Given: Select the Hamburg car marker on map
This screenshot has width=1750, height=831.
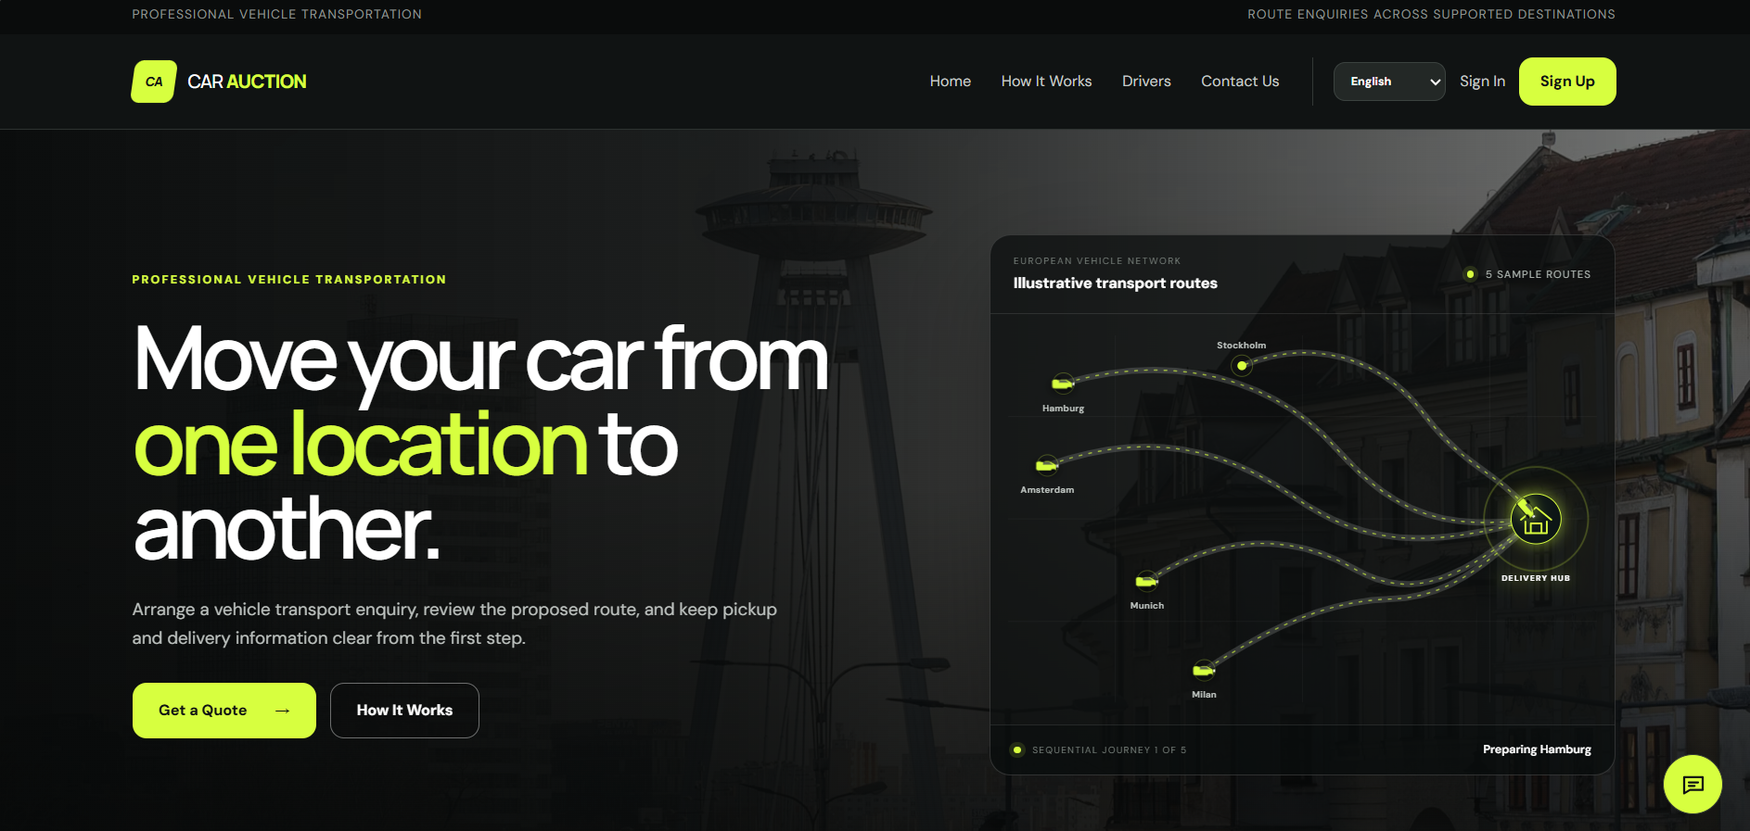Looking at the screenshot, I should pos(1063,384).
